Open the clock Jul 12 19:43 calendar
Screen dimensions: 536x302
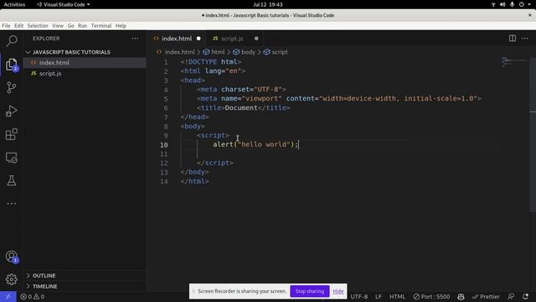(268, 4)
